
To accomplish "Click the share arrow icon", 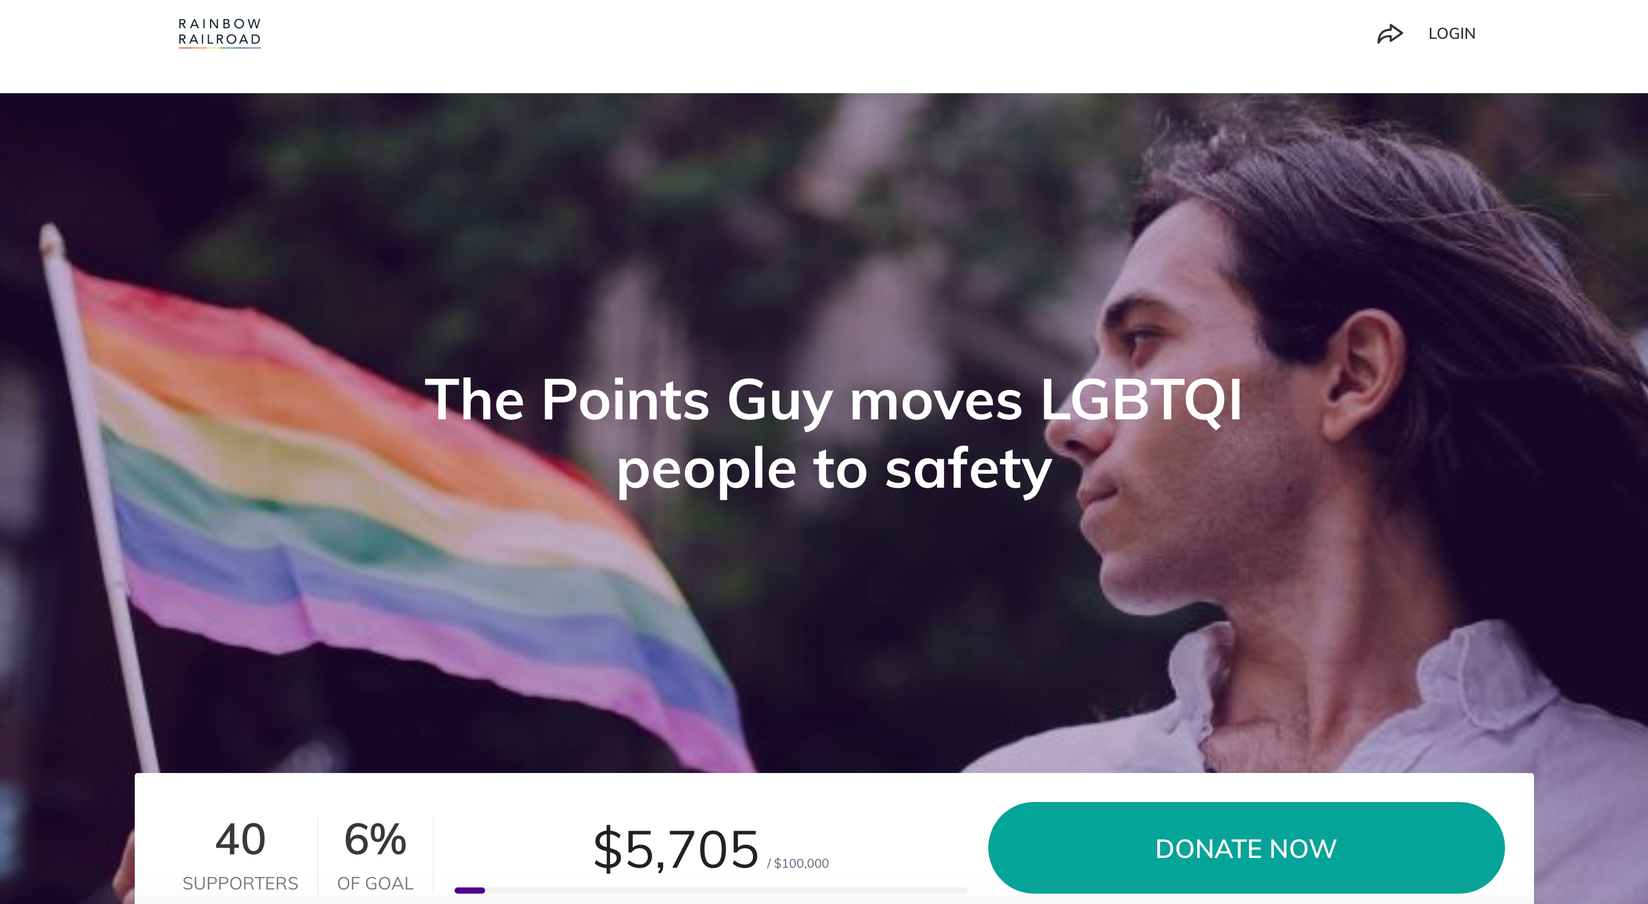I will pyautogui.click(x=1389, y=33).
